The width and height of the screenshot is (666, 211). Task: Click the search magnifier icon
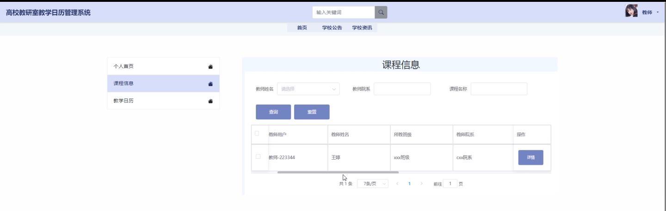coord(381,12)
